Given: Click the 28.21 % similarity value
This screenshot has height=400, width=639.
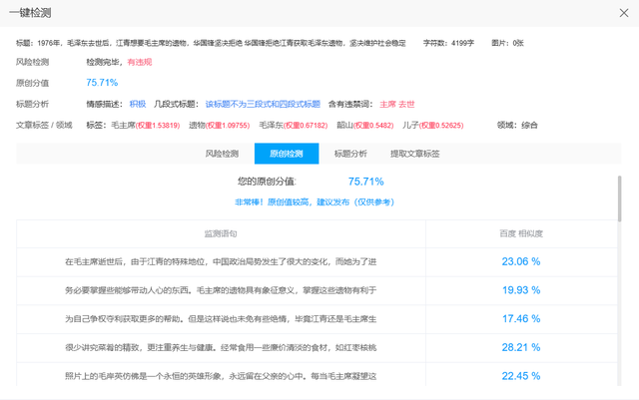Looking at the screenshot, I should coord(521,347).
